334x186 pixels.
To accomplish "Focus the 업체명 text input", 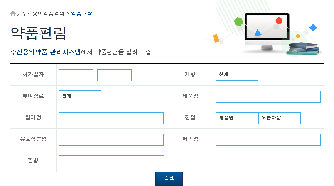I will pyautogui.click(x=111, y=118).
